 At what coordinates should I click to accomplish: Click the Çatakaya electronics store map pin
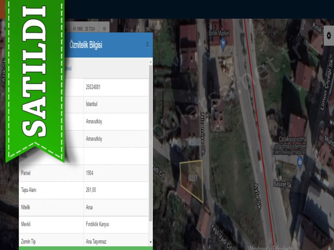click(x=300, y=161)
